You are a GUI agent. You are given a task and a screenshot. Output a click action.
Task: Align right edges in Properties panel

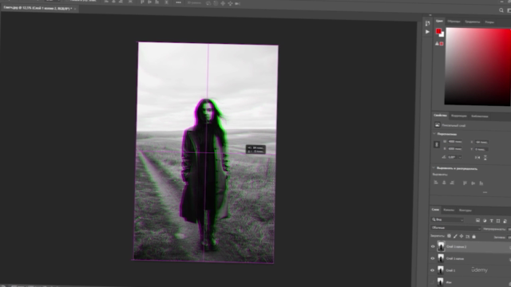pos(452,183)
